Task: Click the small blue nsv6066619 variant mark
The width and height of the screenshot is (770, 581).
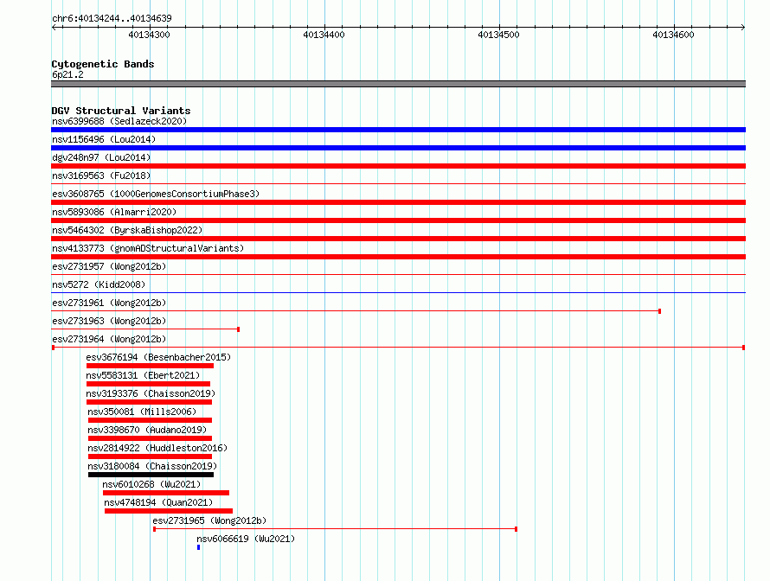Action: click(x=198, y=547)
